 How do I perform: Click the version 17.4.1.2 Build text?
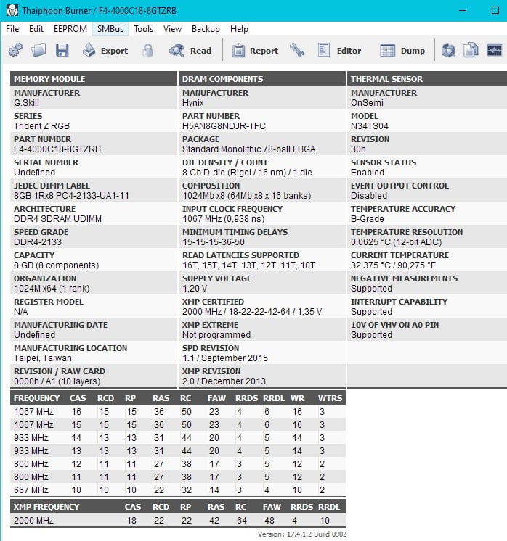(302, 534)
